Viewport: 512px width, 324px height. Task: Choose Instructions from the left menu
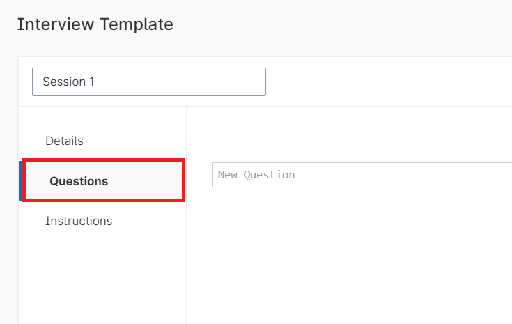(x=79, y=221)
